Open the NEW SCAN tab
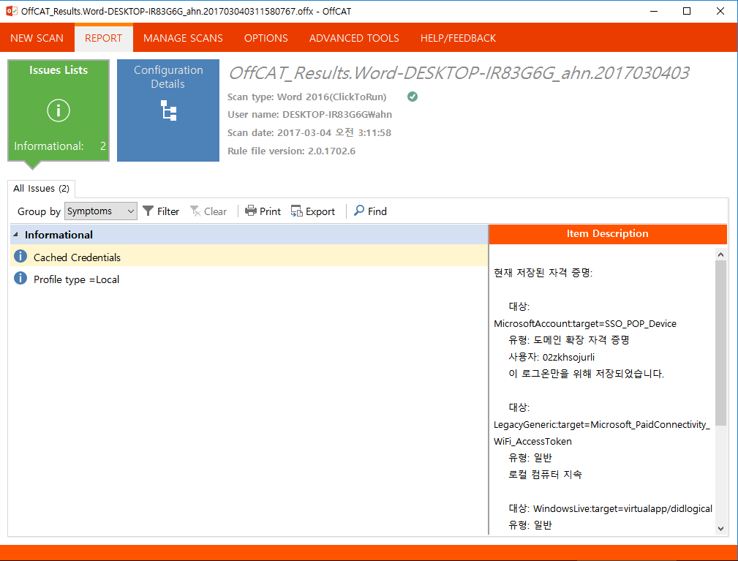 point(37,38)
